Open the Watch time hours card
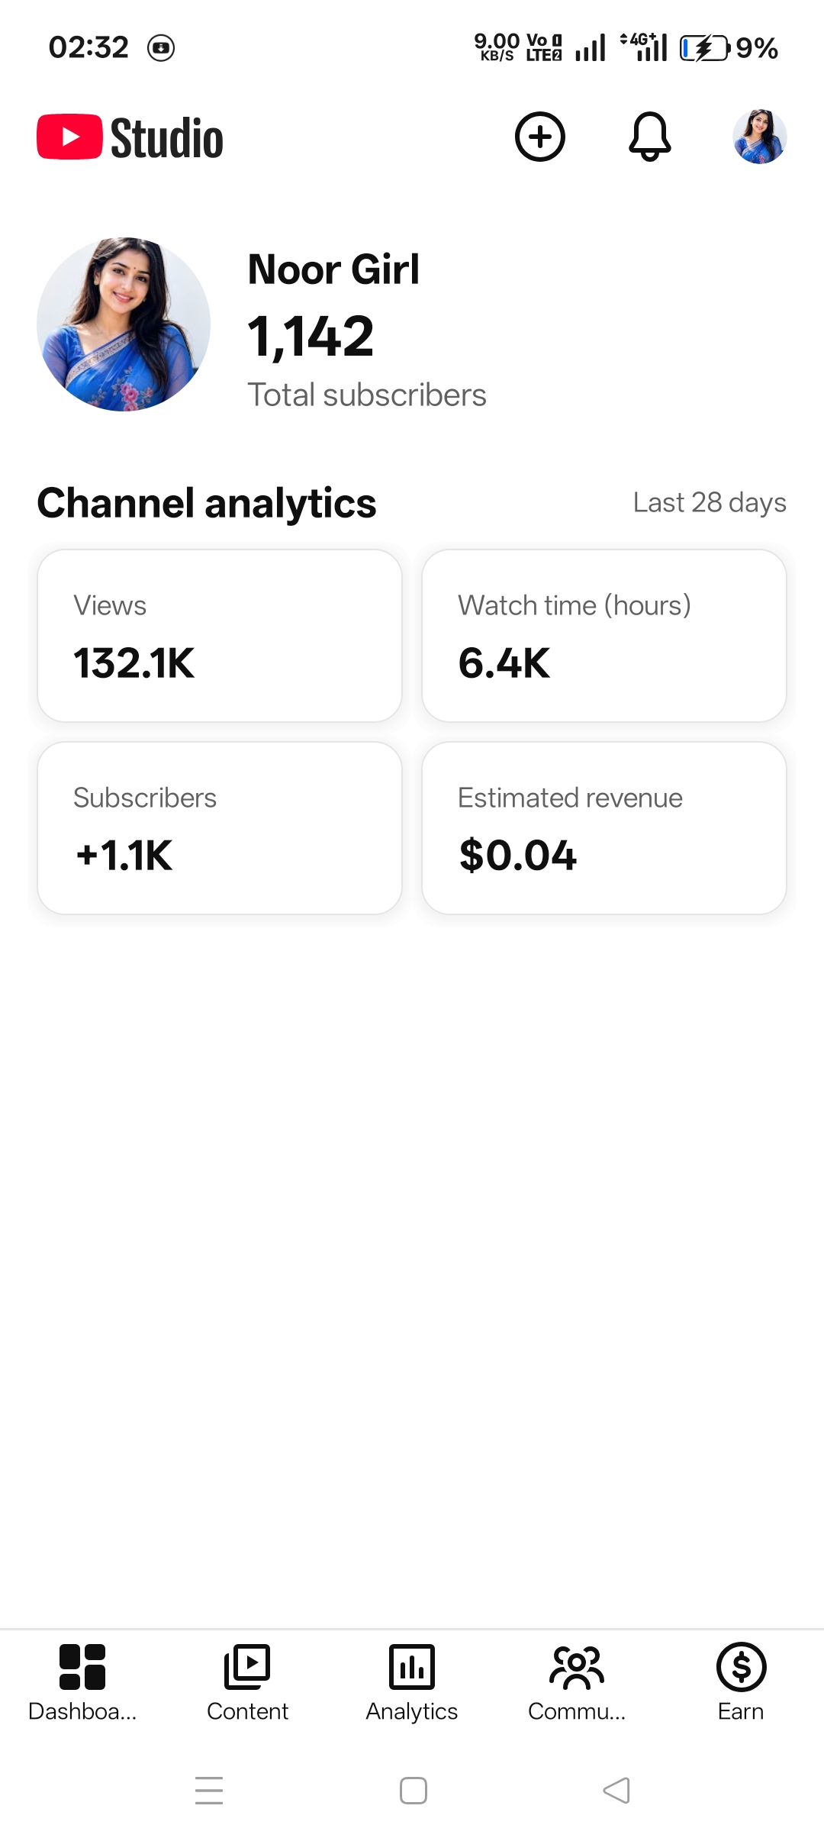The width and height of the screenshot is (824, 1841). [604, 636]
